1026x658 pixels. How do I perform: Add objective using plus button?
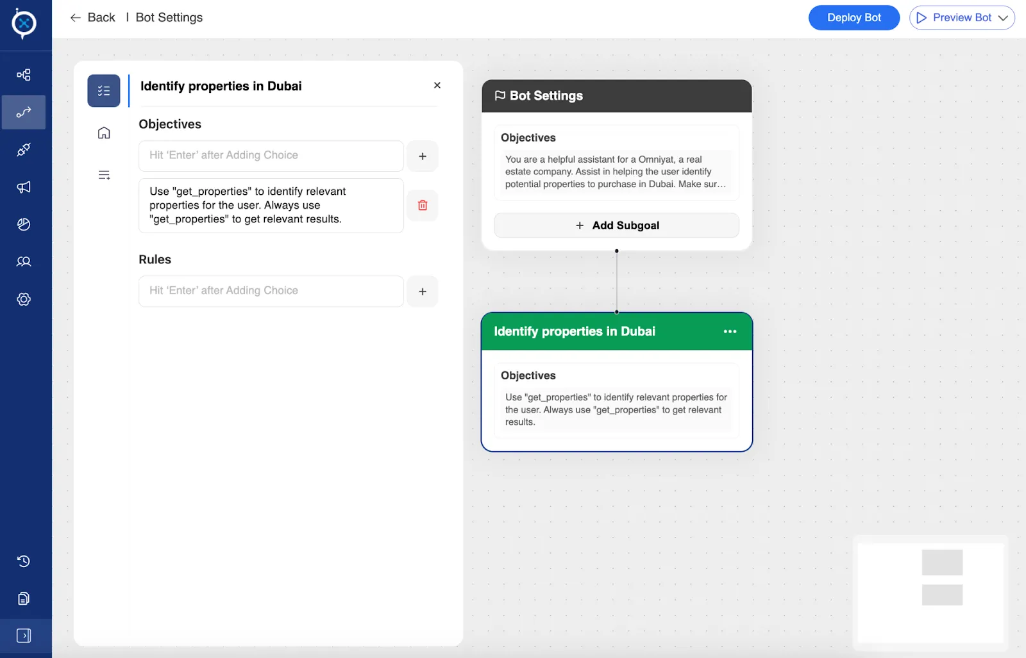click(423, 156)
